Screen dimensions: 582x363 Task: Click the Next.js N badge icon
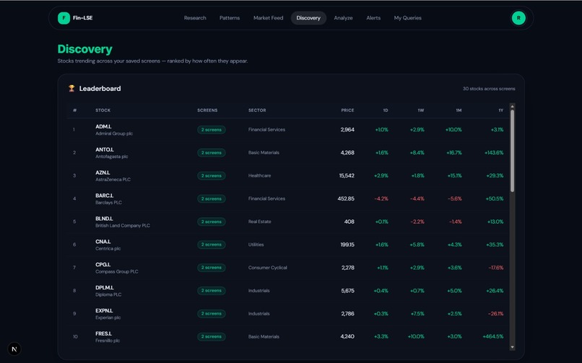pos(14,349)
